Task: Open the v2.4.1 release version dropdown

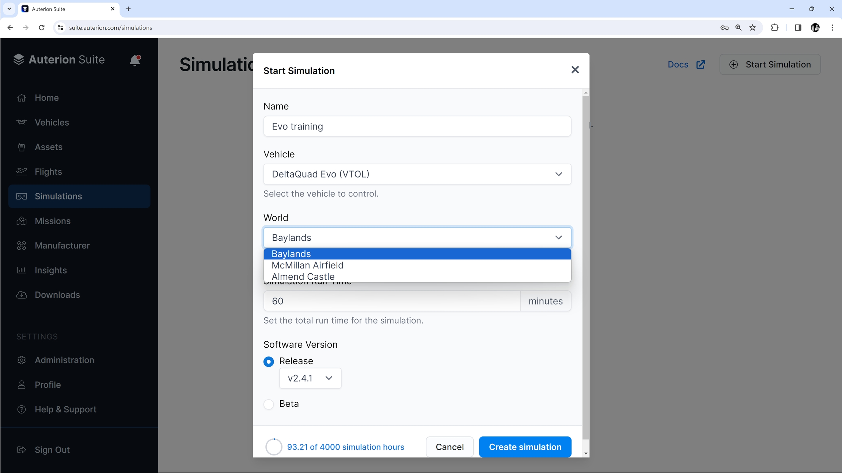Action: (x=310, y=378)
